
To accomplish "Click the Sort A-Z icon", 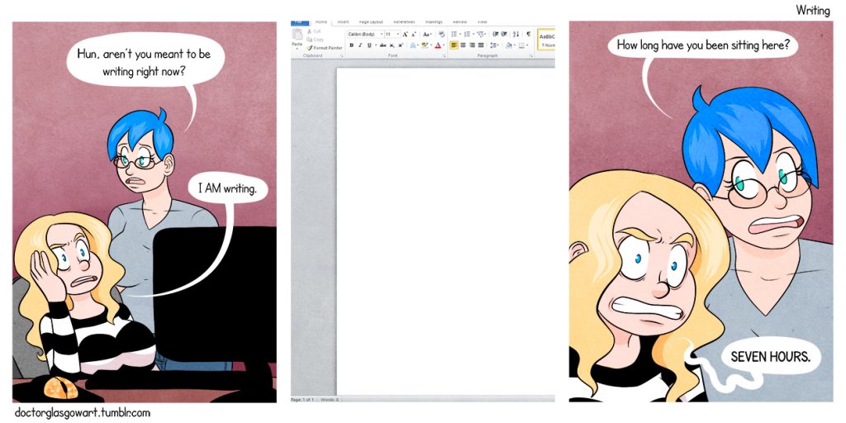I will pyautogui.click(x=516, y=34).
